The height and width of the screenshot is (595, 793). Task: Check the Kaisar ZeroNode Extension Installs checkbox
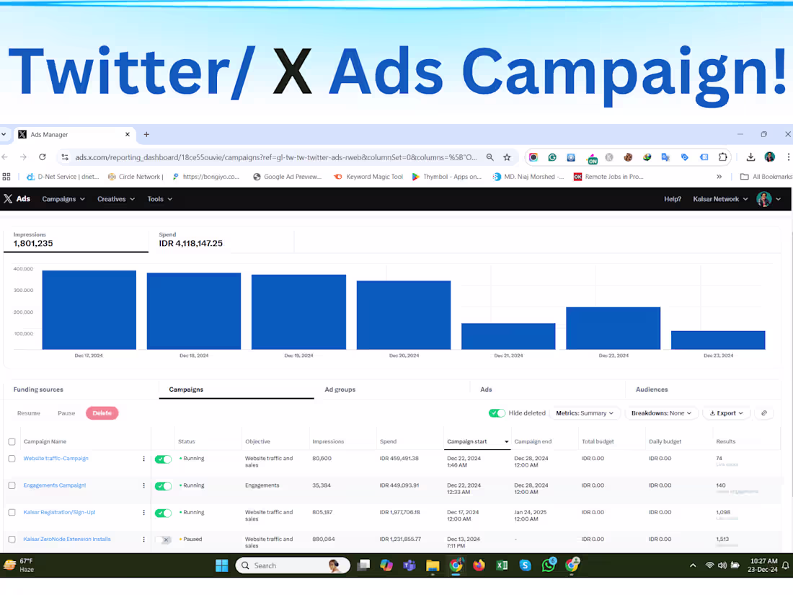pos(12,539)
